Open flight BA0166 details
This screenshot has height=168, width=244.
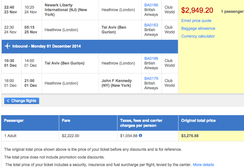(x=151, y=58)
